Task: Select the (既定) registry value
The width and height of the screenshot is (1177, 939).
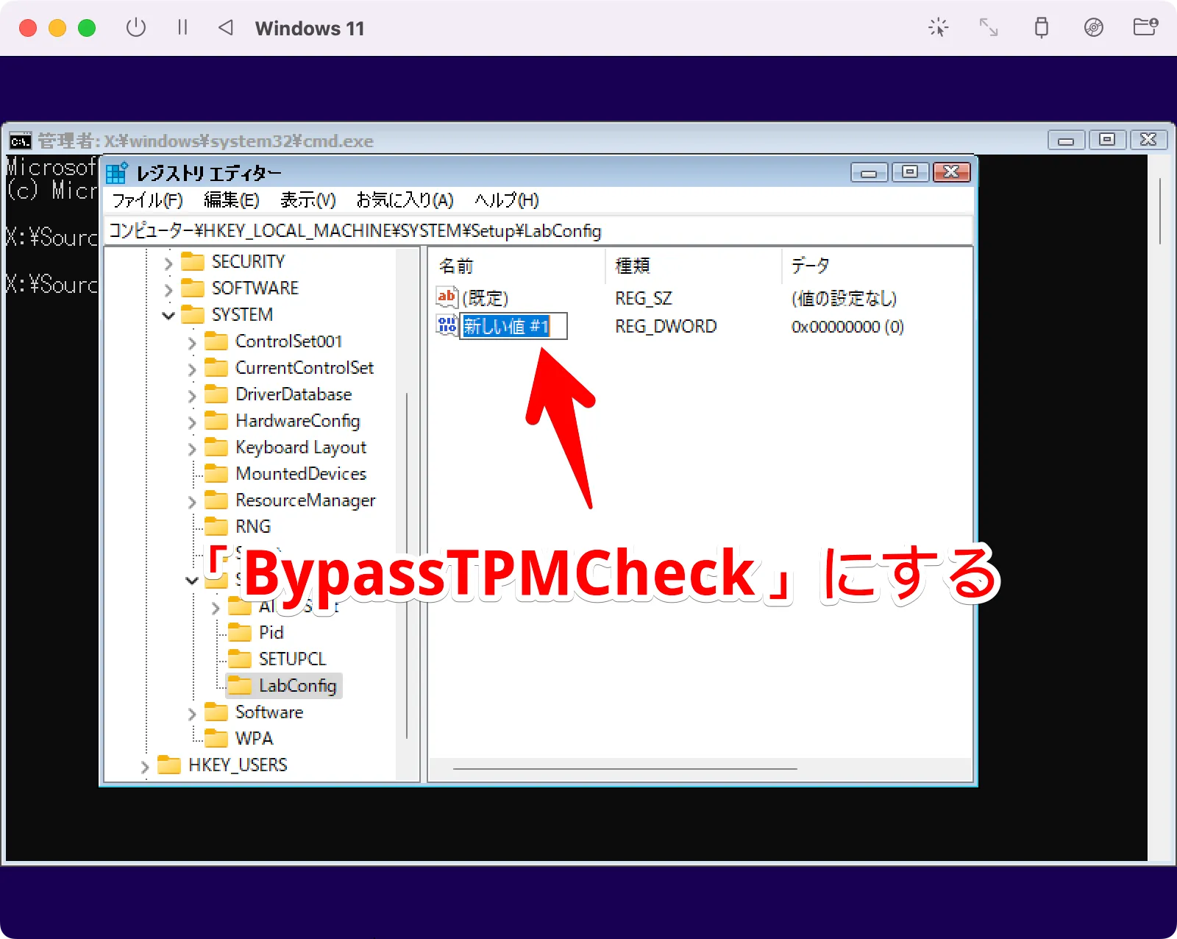Action: 485,298
